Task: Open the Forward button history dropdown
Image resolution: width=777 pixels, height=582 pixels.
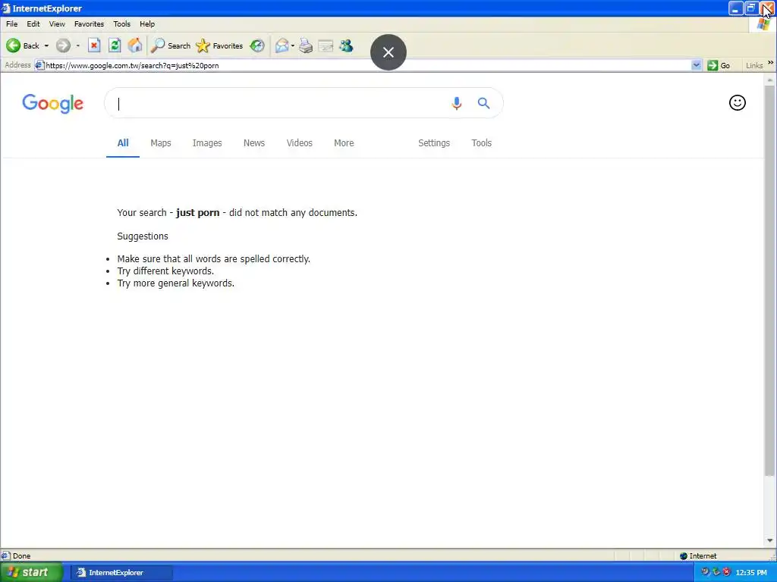Action: (78, 45)
